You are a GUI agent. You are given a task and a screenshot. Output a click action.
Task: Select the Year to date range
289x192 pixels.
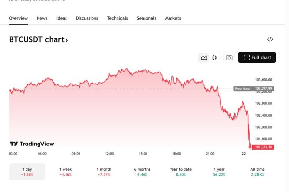[x=181, y=172]
